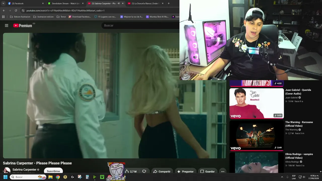Image resolution: width=322 pixels, height=181 pixels.
Task: Open Olivia Rodrigo - vampire video title
Action: (x=299, y=156)
